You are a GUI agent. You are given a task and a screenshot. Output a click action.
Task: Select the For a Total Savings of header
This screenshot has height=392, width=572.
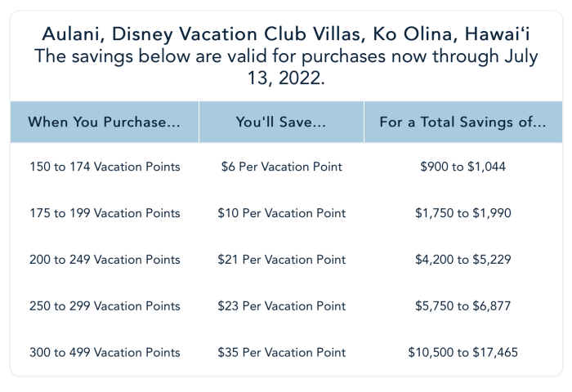click(x=463, y=122)
